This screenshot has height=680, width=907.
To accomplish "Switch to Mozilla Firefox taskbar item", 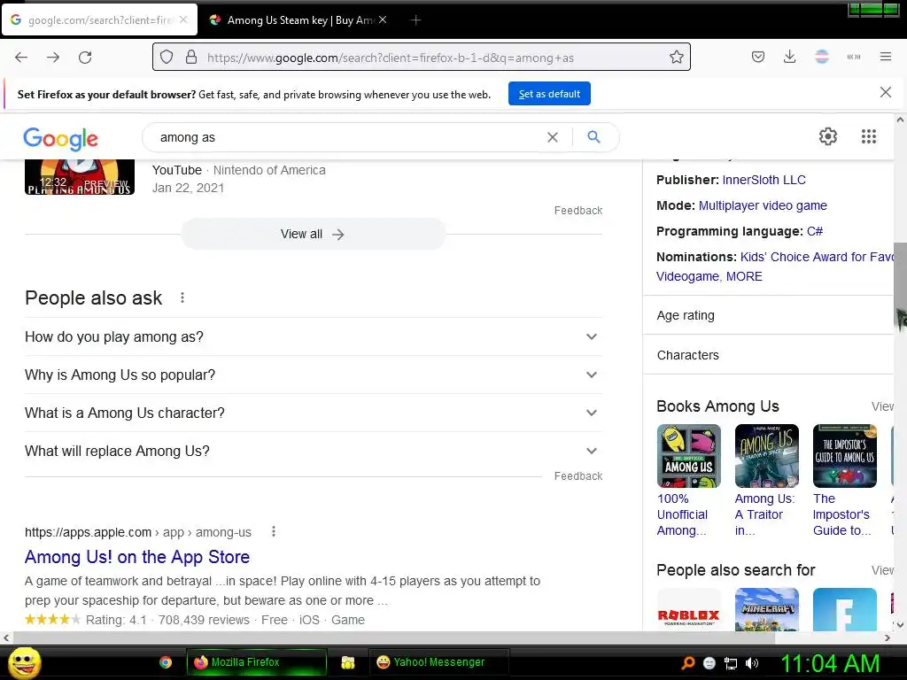I will pos(257,662).
